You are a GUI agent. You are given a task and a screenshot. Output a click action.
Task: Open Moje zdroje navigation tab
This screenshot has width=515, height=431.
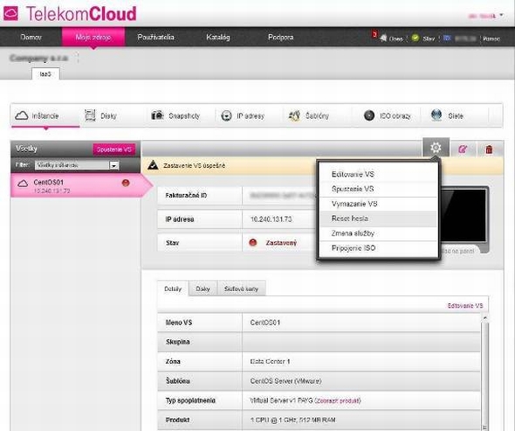[93, 38]
